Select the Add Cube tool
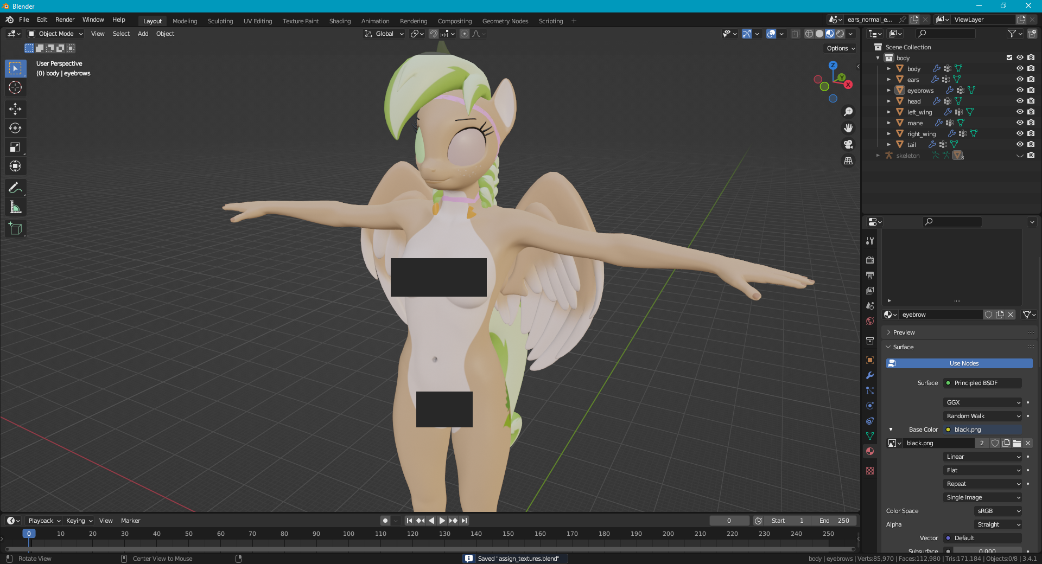 (15, 228)
